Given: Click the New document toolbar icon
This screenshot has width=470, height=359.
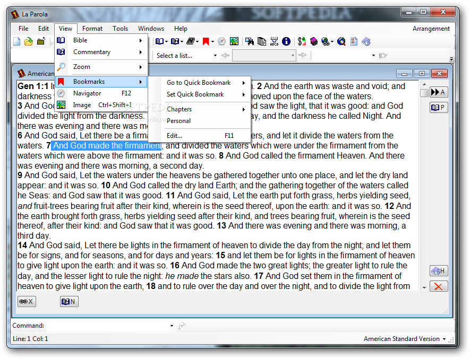Looking at the screenshot, I should click(17, 41).
